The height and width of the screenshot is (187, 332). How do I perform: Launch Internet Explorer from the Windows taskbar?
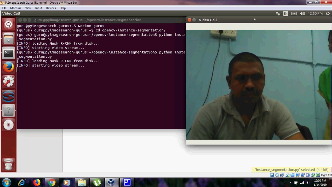click(x=22, y=183)
